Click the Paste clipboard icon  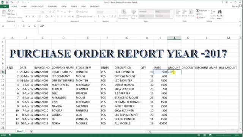(x=4, y=12)
